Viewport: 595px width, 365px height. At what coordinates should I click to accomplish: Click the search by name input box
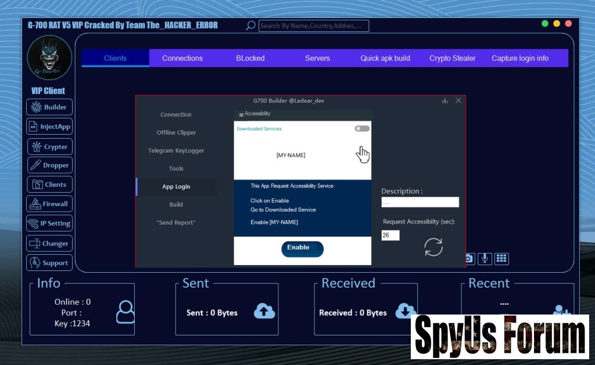click(313, 26)
